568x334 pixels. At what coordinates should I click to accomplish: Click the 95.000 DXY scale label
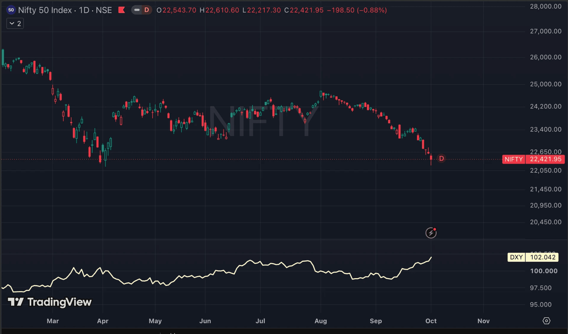pos(541,305)
